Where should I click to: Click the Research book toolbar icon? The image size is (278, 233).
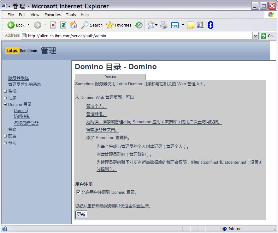pos(200,25)
